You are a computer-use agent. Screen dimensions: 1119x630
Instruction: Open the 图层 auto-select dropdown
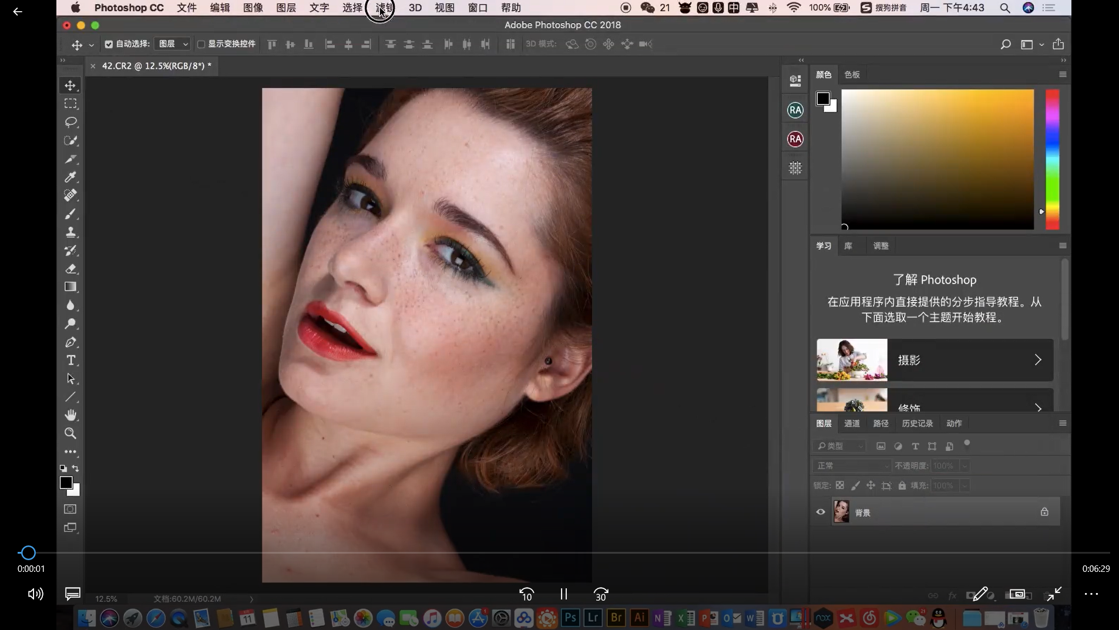pos(173,44)
